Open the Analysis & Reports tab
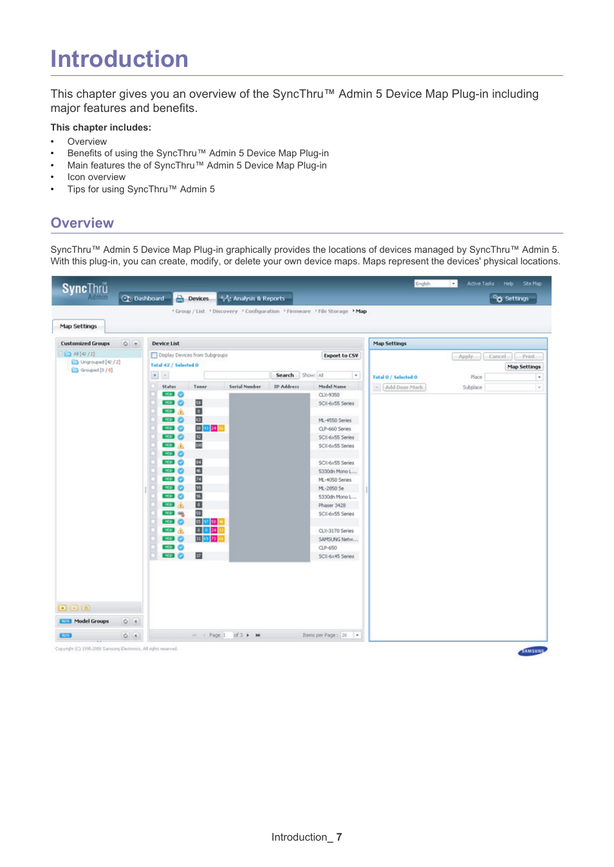Image resolution: width=614 pixels, height=867 pixels. (x=255, y=298)
